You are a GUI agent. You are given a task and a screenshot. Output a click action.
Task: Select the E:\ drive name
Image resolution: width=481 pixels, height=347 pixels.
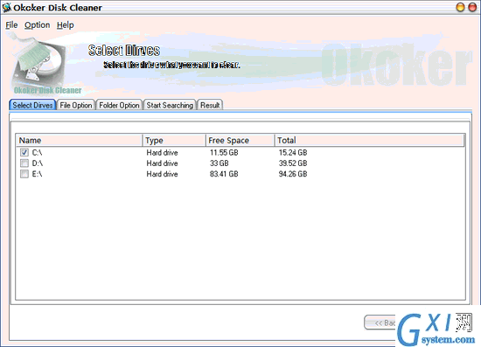pos(37,174)
